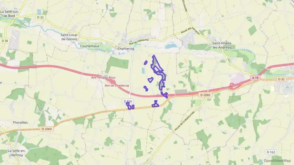Click the Chantecoq town label

point(126,49)
